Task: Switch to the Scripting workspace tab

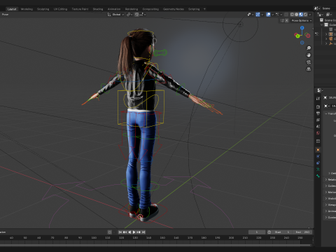Action: point(194,9)
